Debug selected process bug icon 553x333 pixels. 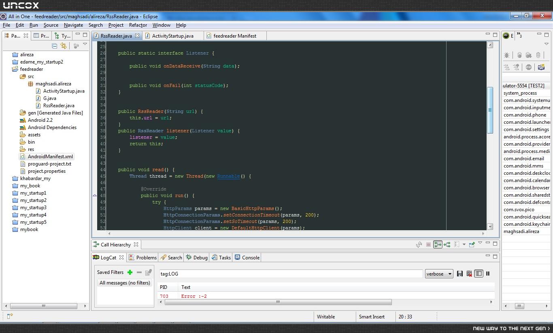click(x=507, y=55)
